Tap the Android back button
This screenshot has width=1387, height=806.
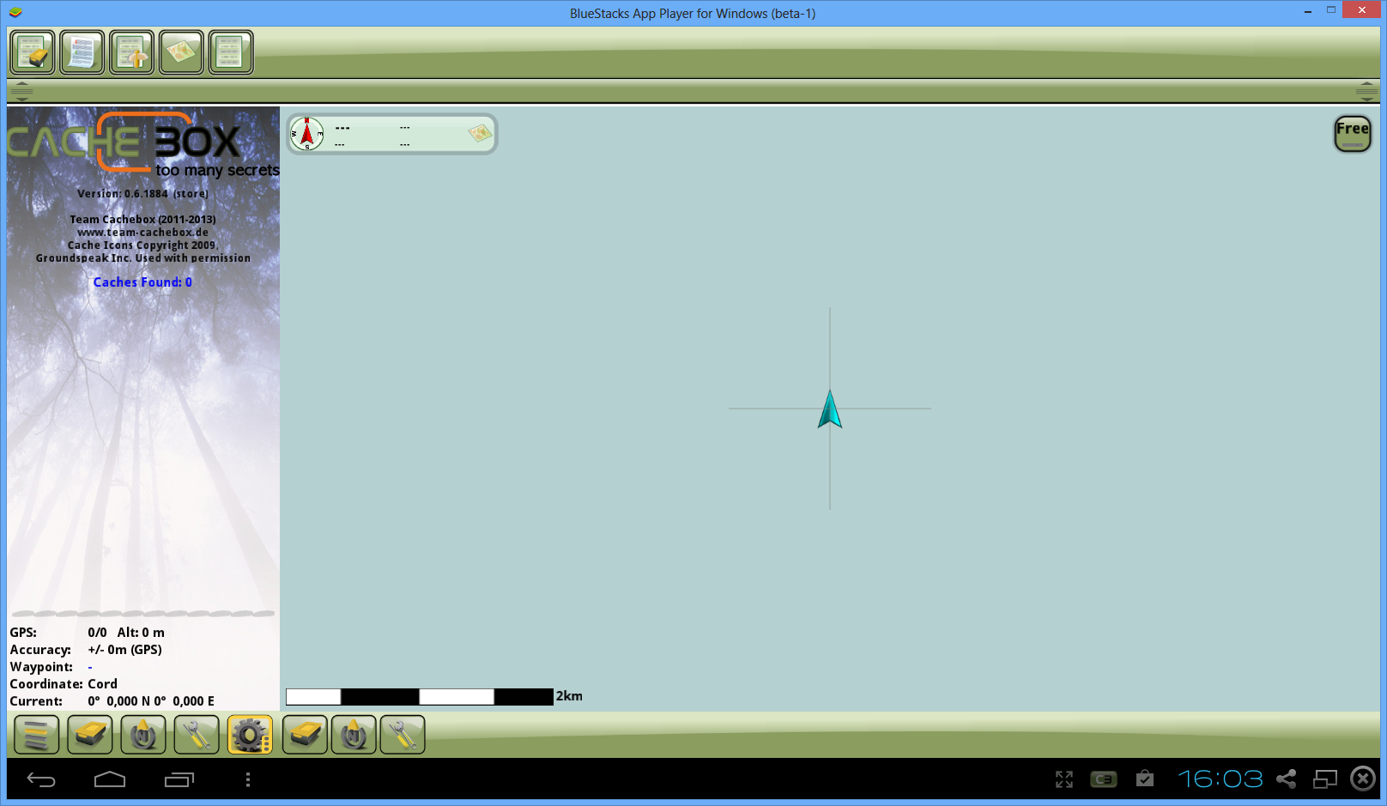coord(41,779)
